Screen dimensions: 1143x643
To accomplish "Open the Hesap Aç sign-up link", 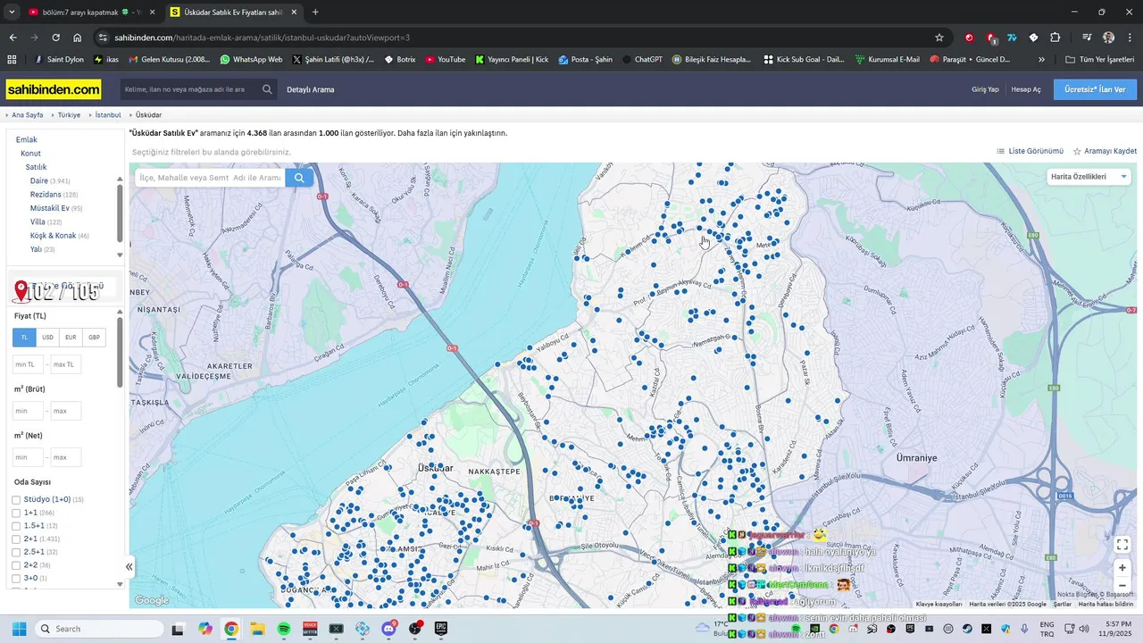I will pyautogui.click(x=1026, y=89).
